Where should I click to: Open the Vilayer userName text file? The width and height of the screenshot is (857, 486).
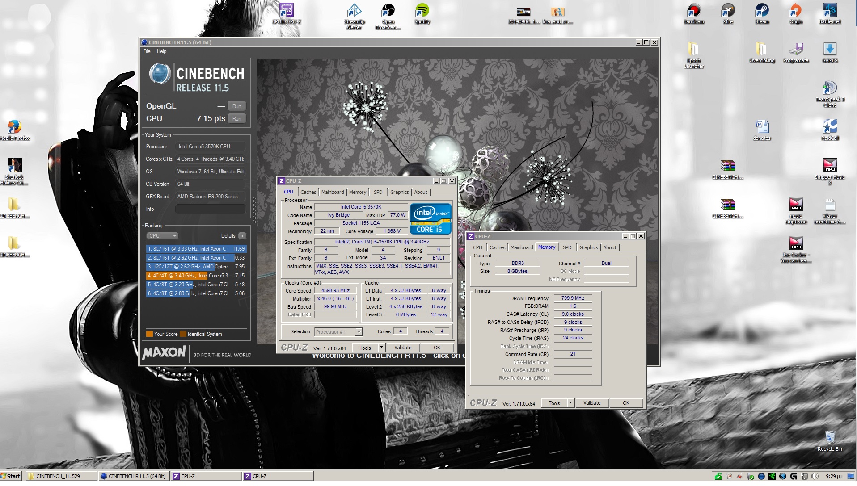(x=830, y=210)
